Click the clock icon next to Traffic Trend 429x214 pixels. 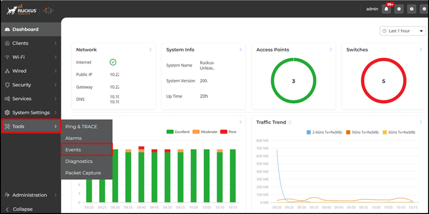290,123
